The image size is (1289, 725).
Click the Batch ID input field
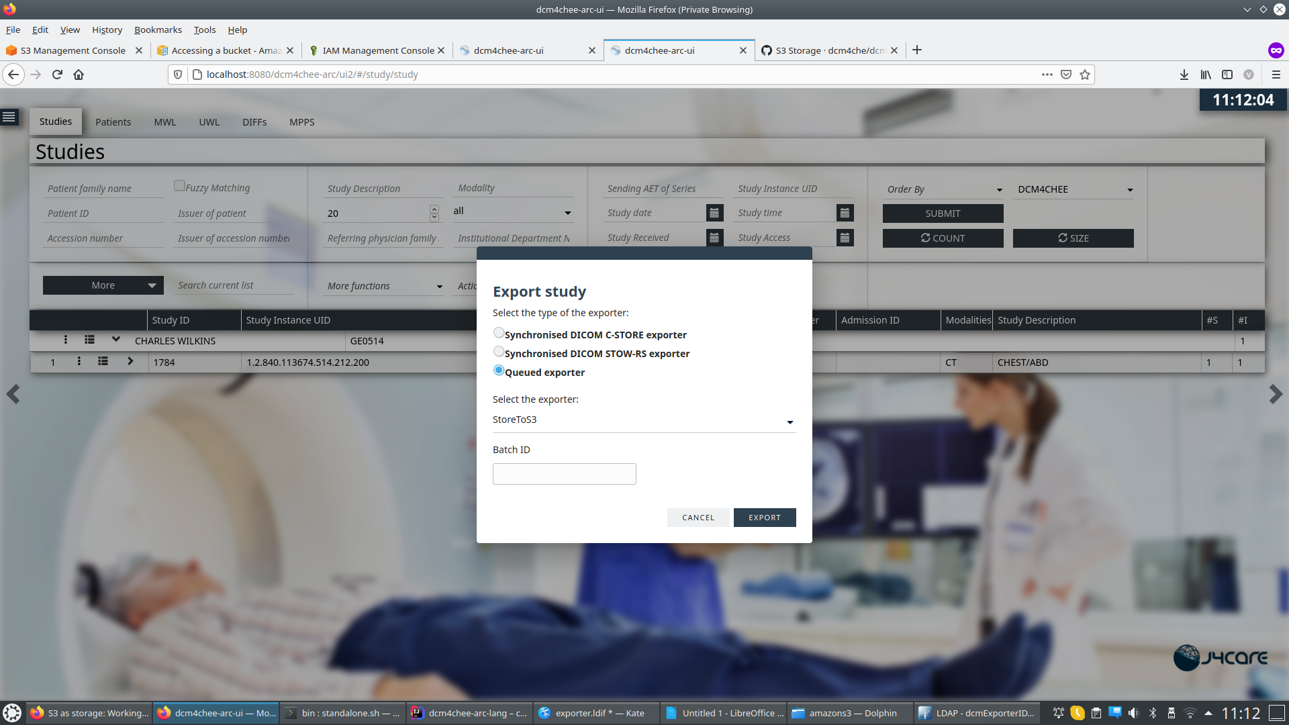coord(564,474)
